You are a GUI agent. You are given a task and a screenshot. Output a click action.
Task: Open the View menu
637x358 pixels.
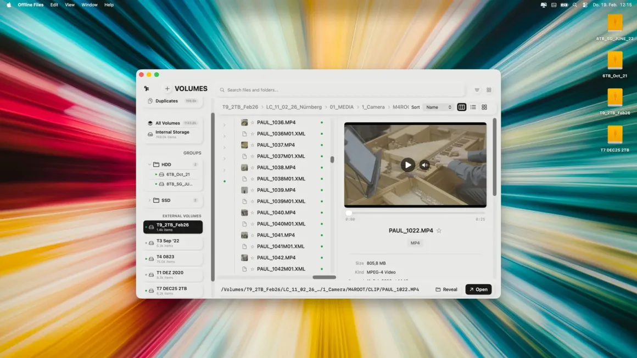(69, 4)
